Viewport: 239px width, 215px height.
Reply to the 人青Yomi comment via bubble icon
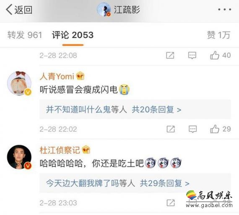192,129
